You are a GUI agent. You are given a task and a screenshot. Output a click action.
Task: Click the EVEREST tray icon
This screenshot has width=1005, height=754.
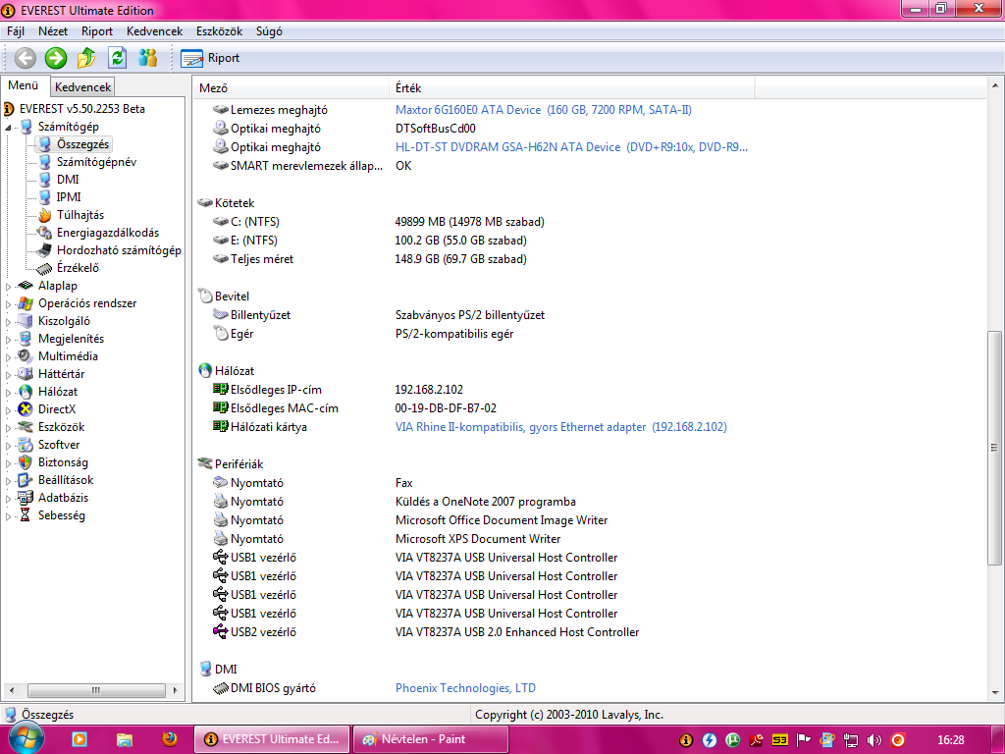[x=686, y=740]
